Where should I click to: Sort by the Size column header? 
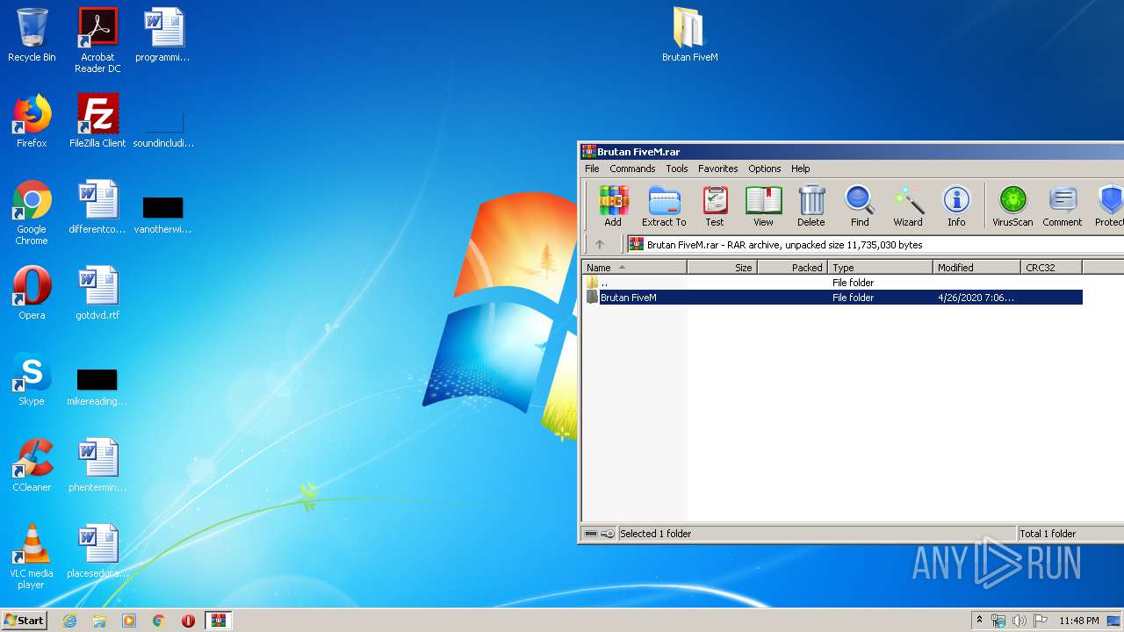723,268
